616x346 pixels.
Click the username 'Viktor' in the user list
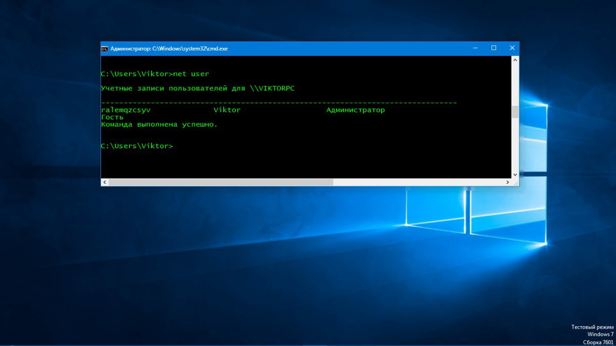coord(227,110)
